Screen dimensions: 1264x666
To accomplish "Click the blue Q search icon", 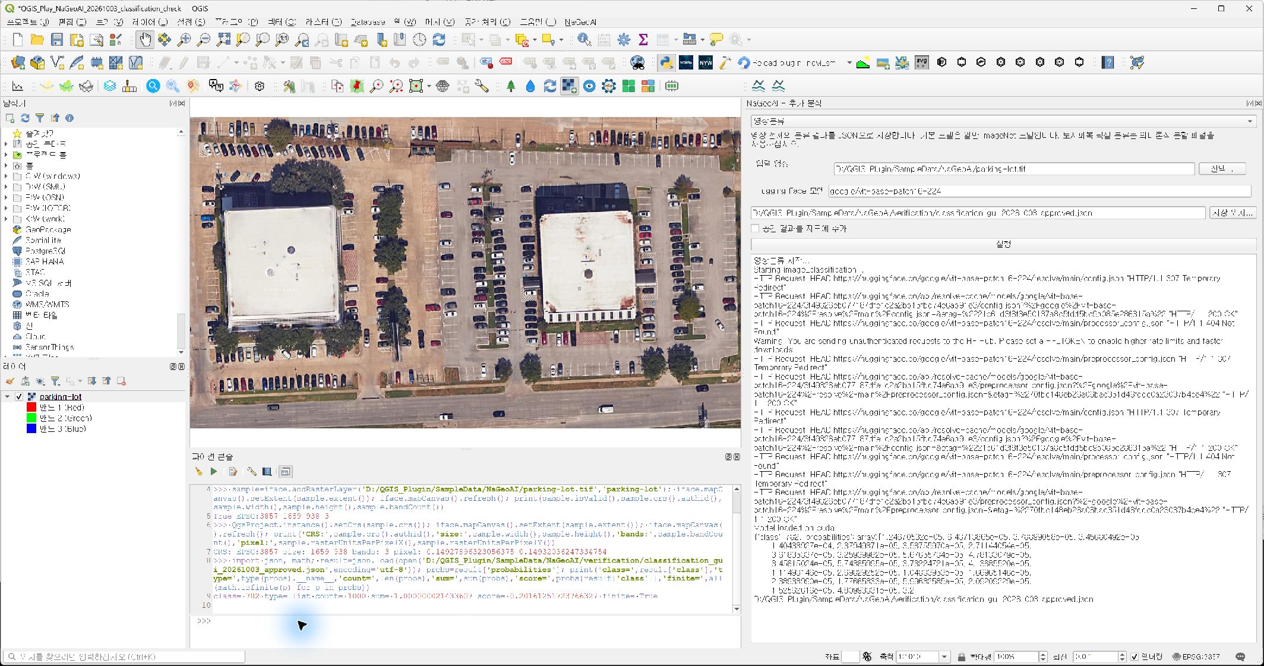I will [x=153, y=86].
